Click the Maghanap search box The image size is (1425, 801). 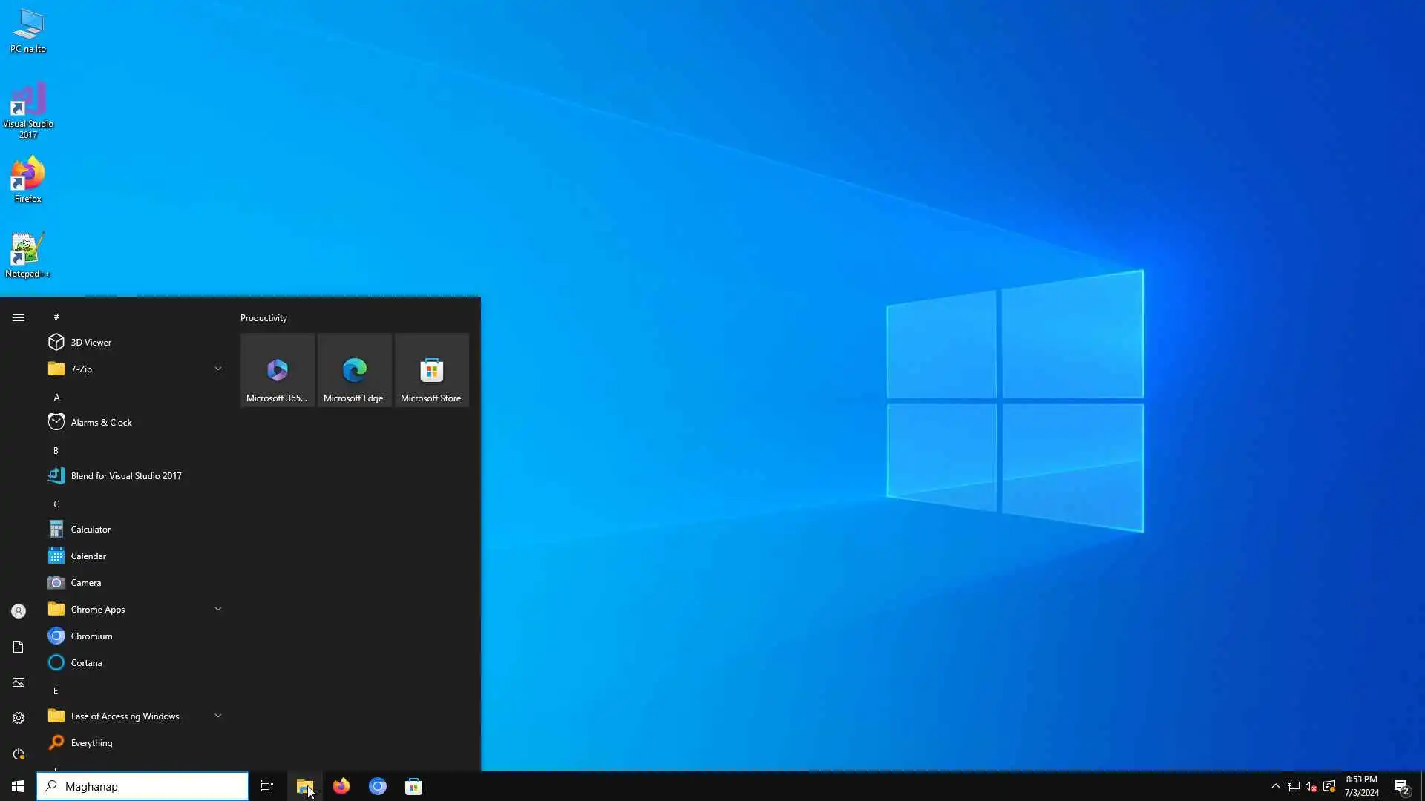(142, 786)
